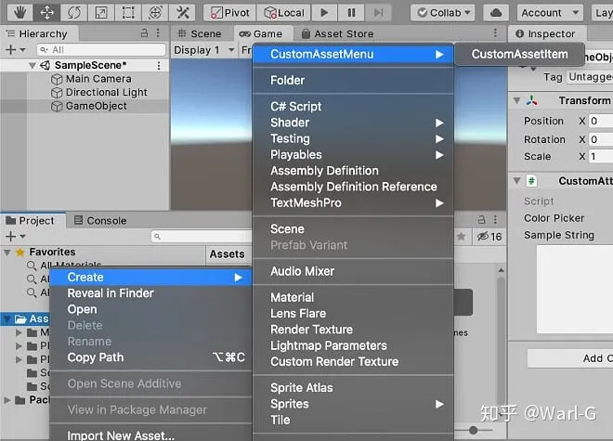Edit Rotation X field
613x441 pixels.
(x=601, y=139)
